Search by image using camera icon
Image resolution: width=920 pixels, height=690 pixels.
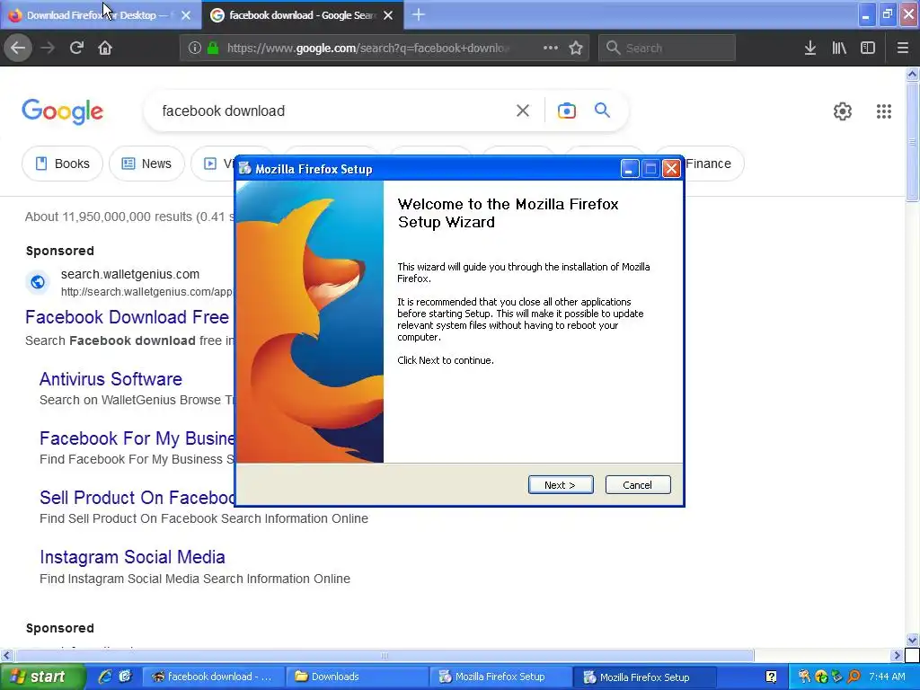click(x=566, y=111)
